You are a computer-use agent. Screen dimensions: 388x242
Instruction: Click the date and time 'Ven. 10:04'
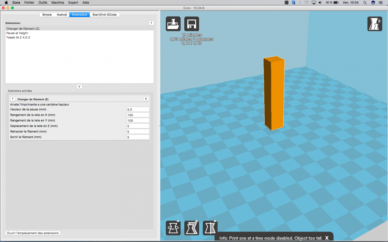pyautogui.click(x=350, y=2)
